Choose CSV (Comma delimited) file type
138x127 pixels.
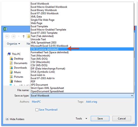click(82, 49)
